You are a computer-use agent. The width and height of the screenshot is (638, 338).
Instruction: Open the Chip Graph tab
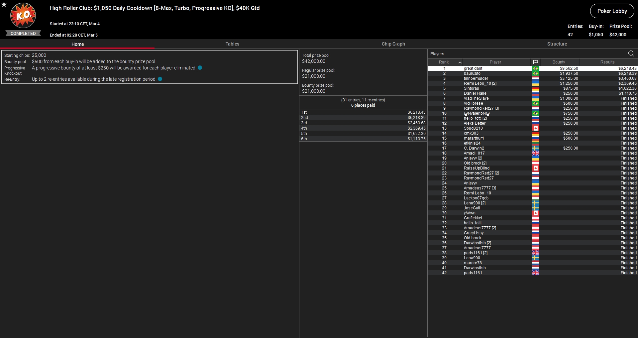(393, 44)
